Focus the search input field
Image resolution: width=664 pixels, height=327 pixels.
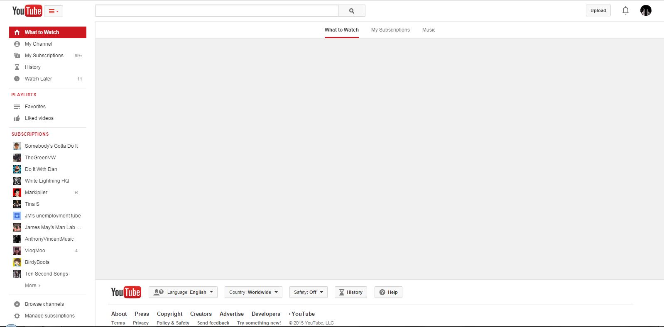pos(217,11)
